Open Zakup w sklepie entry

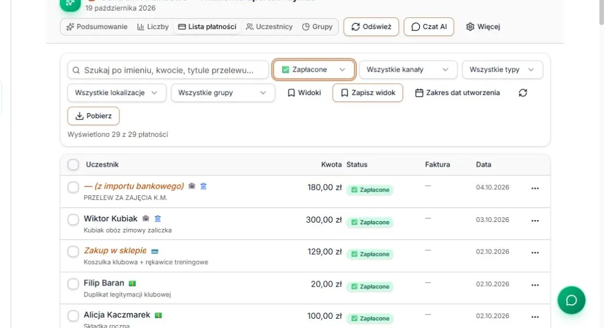(115, 251)
